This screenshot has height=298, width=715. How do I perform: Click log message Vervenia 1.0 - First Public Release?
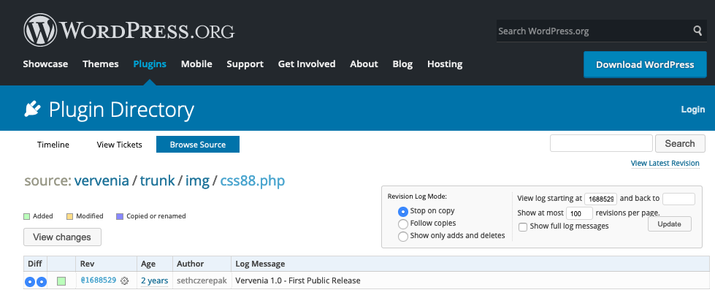click(x=298, y=280)
